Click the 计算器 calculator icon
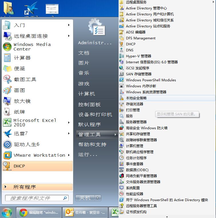The height and width of the screenshot is (218, 216). point(7,58)
